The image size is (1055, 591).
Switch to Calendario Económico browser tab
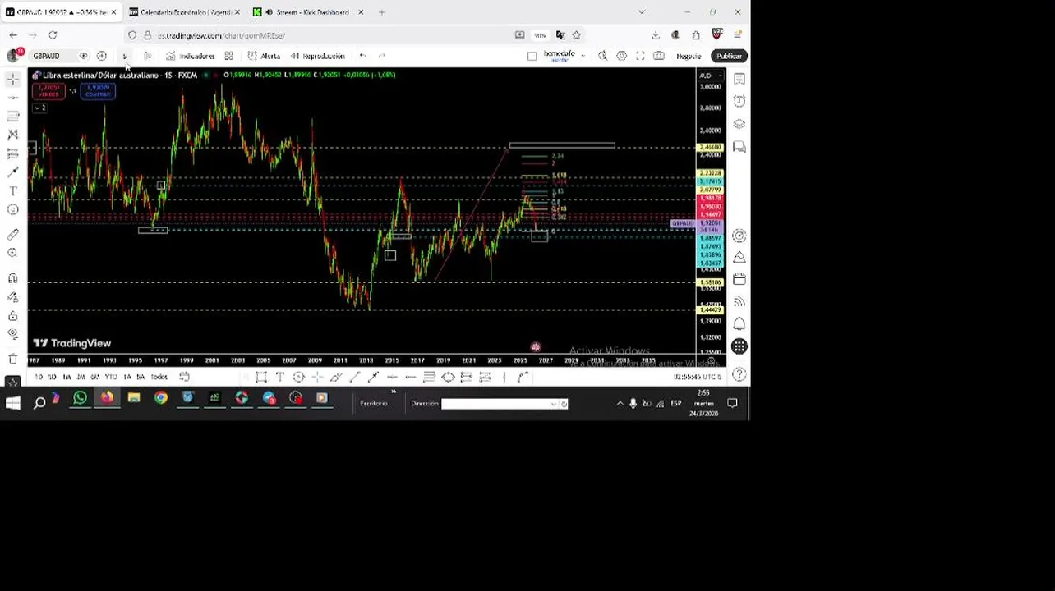click(185, 12)
